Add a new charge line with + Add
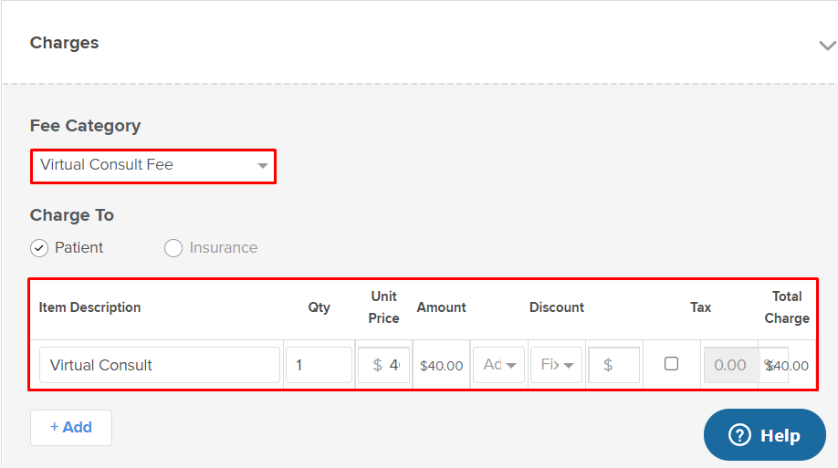The height and width of the screenshot is (468, 838). (x=71, y=427)
